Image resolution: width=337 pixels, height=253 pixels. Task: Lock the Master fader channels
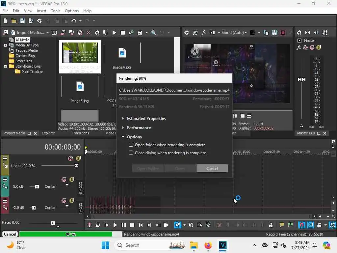[301, 126]
